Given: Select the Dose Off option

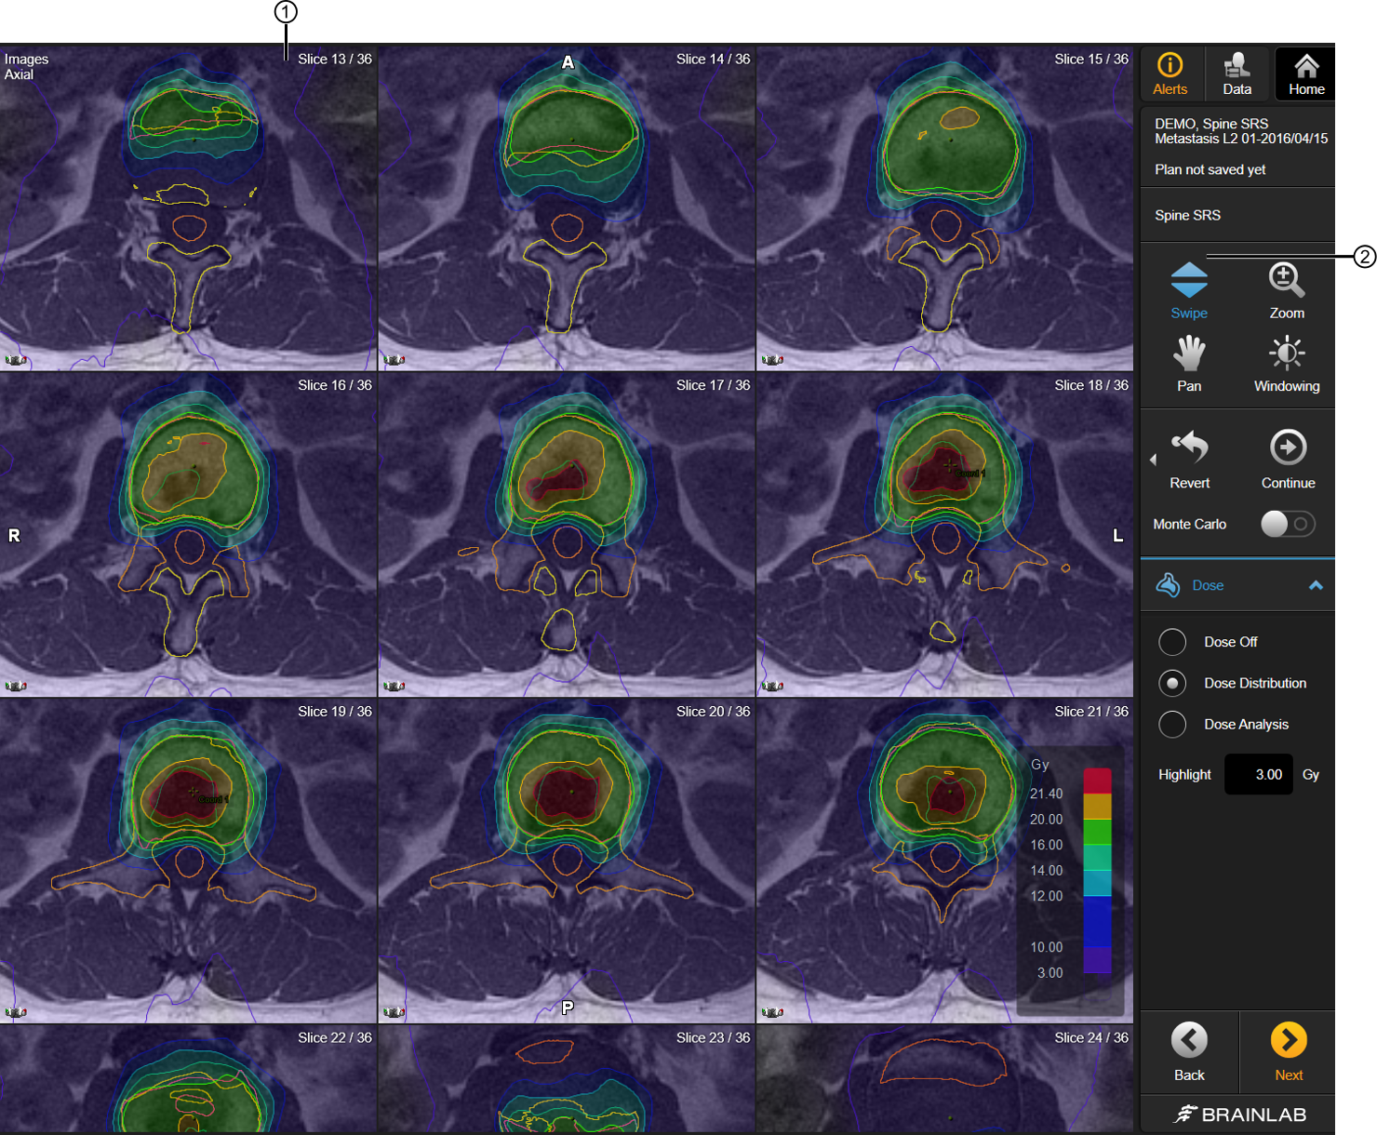Looking at the screenshot, I should pos(1172,642).
